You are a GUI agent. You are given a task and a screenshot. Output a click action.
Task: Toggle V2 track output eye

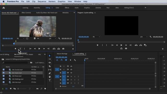pyautogui.click(x=71, y=69)
